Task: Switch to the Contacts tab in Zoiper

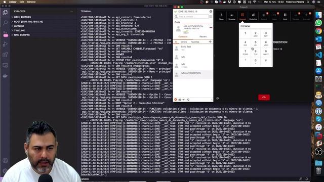Action: tap(183, 37)
